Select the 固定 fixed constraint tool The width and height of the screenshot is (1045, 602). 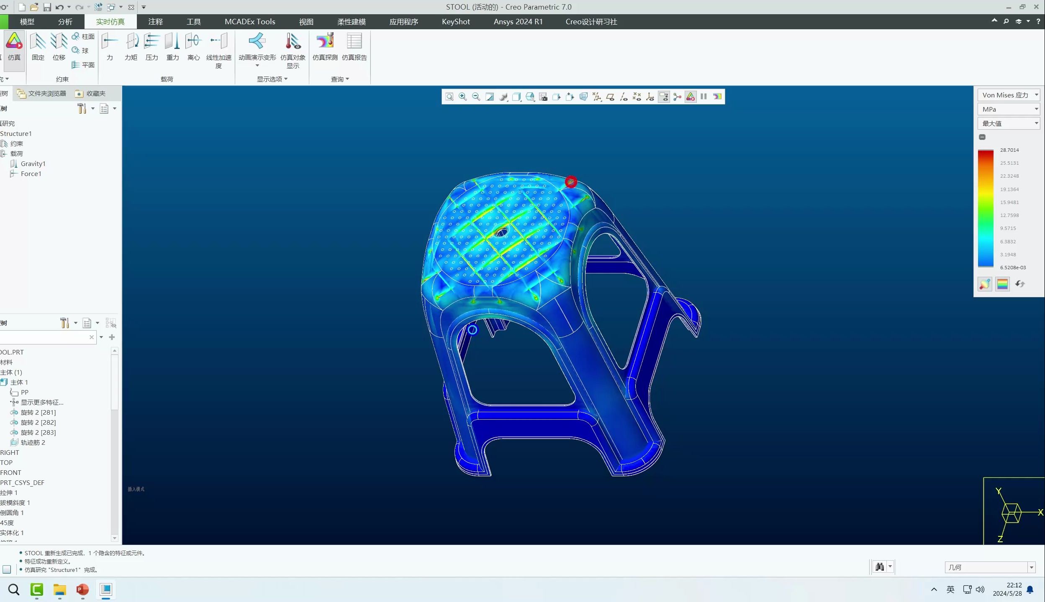click(x=38, y=46)
